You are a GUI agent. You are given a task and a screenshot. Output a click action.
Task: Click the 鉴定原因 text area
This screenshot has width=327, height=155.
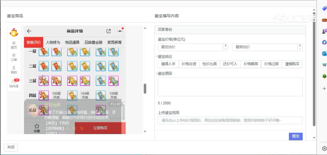[x=230, y=87]
